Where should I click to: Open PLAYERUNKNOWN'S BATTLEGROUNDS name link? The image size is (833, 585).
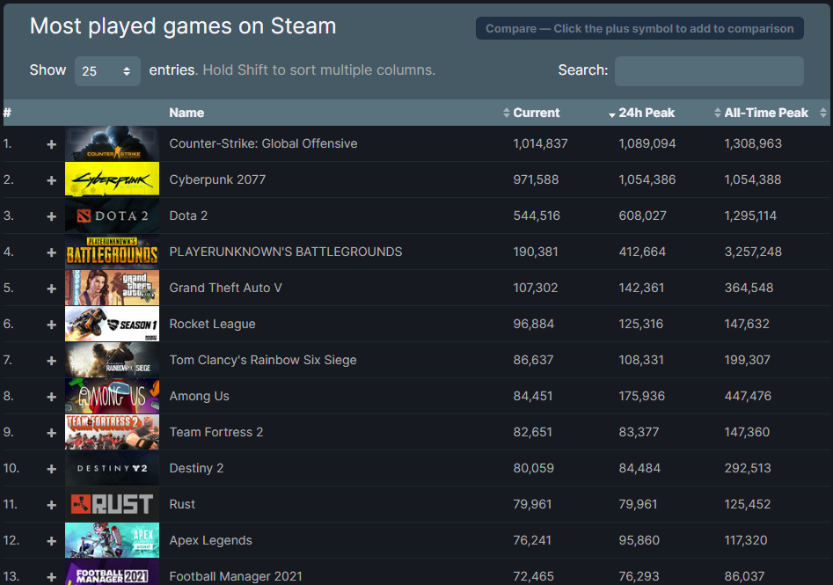click(286, 252)
